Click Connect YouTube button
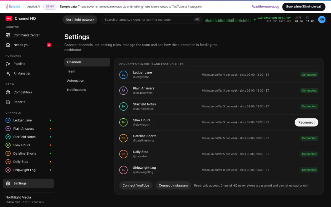This screenshot has width=331, height=207. coord(136,185)
